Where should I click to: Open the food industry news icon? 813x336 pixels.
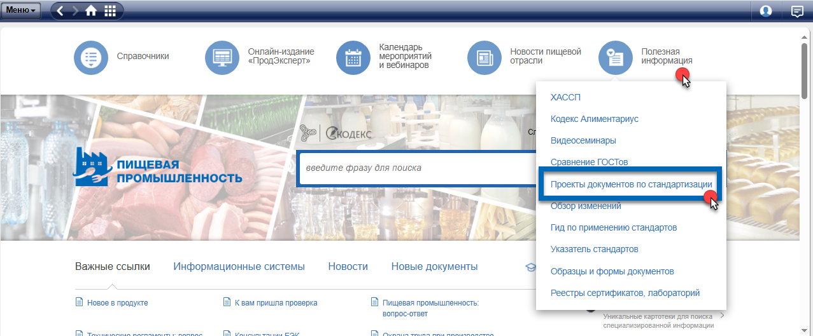click(x=484, y=57)
